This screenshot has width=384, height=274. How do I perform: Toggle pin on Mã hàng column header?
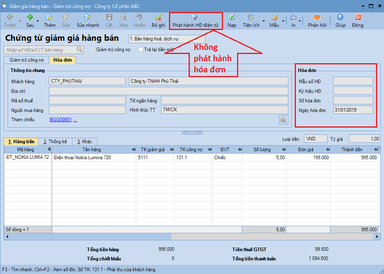49,149
